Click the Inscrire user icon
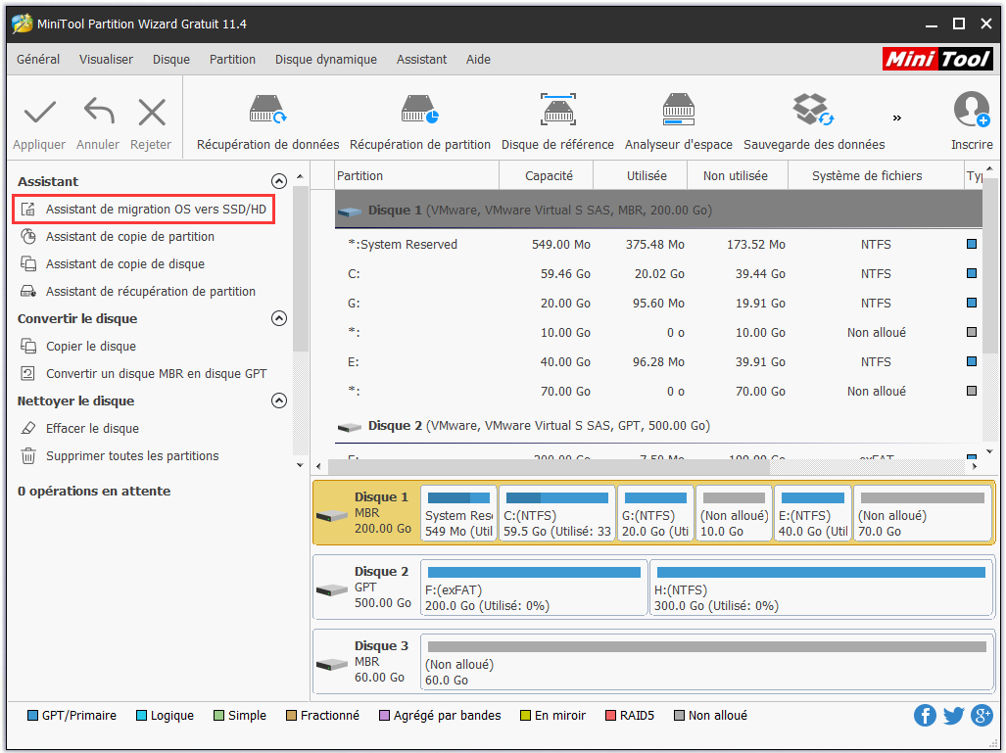 [x=972, y=109]
